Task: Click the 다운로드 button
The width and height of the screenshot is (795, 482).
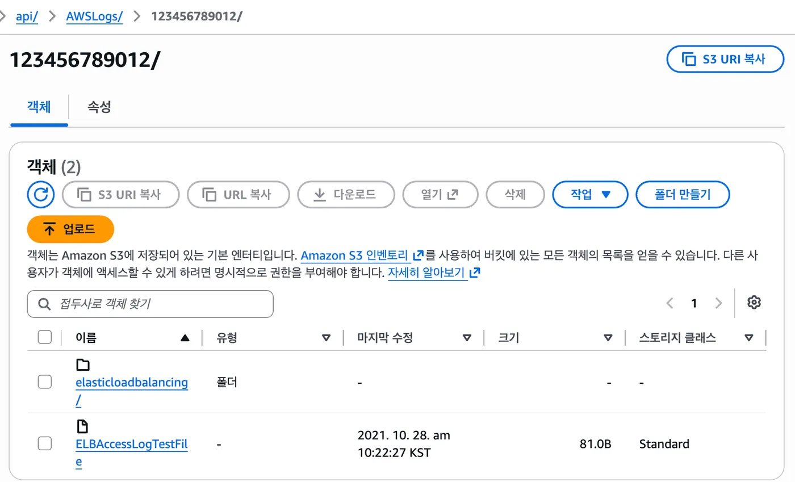Action: click(x=346, y=195)
